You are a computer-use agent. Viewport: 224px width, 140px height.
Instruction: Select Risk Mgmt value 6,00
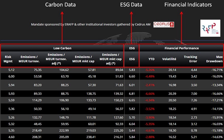(x=11, y=77)
